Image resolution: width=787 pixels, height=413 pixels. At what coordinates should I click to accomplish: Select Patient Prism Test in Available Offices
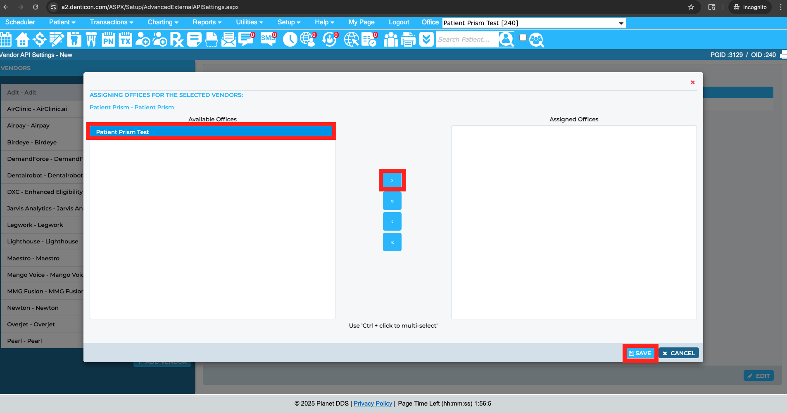211,132
